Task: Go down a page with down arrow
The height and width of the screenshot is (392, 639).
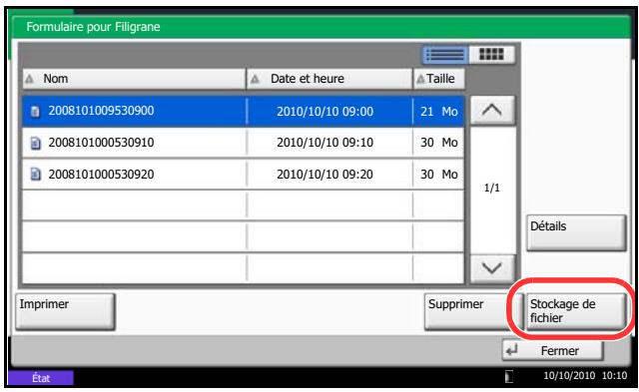Action: tap(492, 268)
